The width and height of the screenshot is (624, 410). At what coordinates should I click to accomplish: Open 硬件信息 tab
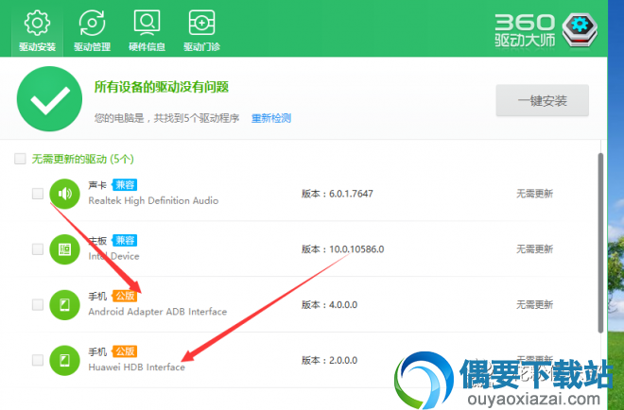(x=147, y=31)
